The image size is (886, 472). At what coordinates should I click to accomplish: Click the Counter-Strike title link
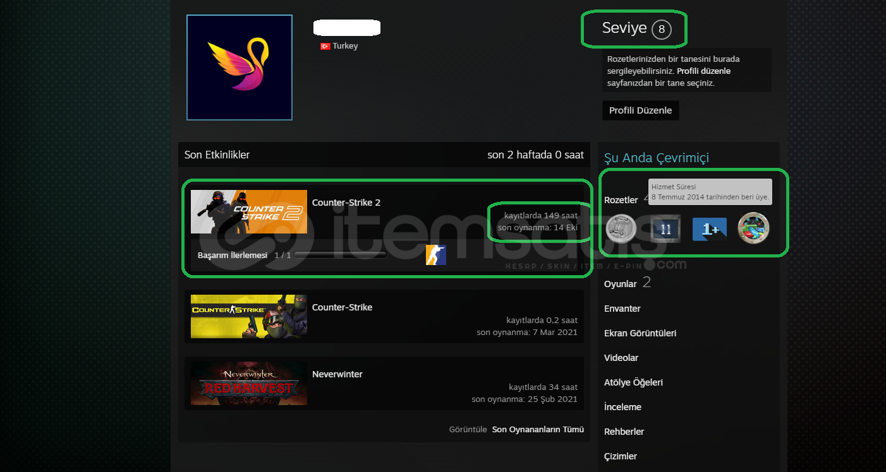click(342, 307)
